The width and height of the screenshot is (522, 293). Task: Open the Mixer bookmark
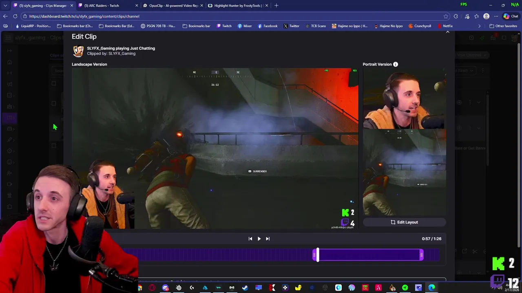[244, 26]
